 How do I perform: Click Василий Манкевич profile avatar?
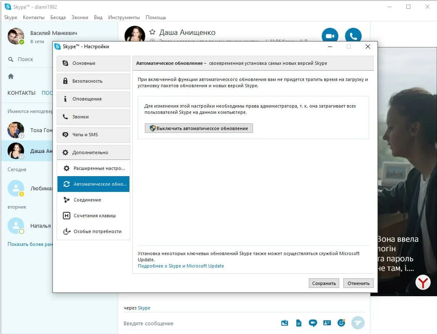16,36
